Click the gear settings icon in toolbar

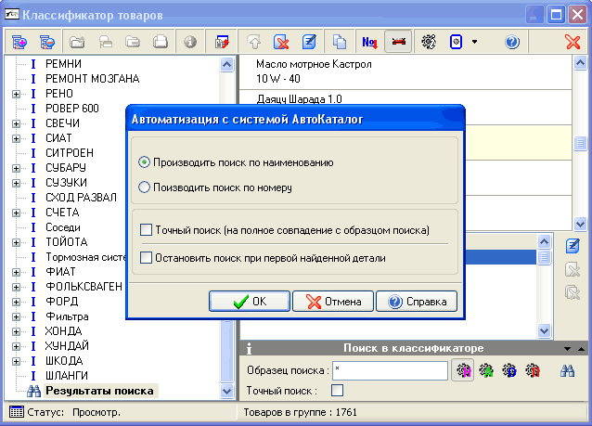coord(429,42)
